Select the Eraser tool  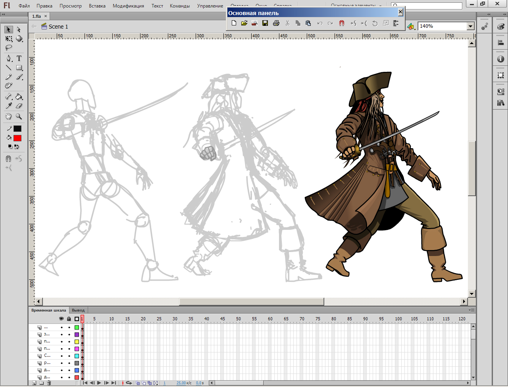[x=19, y=106]
